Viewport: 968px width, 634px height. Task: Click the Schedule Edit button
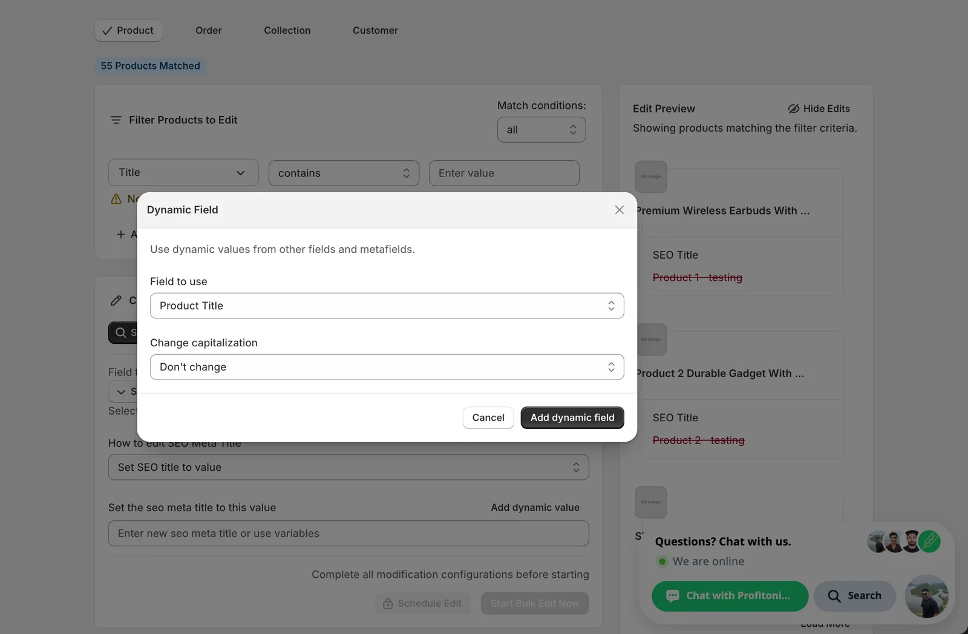pyautogui.click(x=423, y=603)
